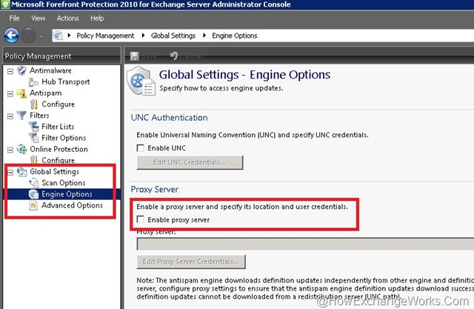Select Advanced Options in the tree
The image size is (474, 309).
tap(72, 205)
